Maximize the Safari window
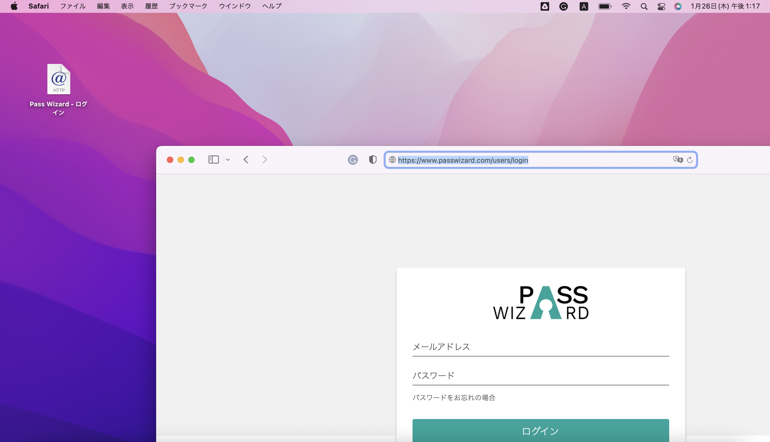This screenshot has height=442, width=770. [x=191, y=160]
